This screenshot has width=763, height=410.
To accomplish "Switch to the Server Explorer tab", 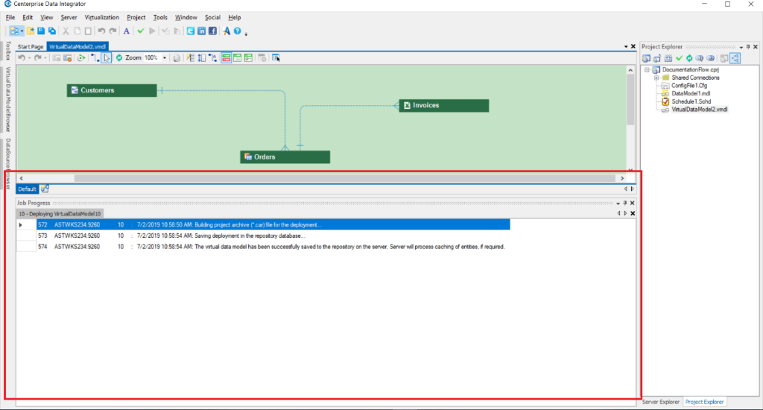I will pos(662,402).
